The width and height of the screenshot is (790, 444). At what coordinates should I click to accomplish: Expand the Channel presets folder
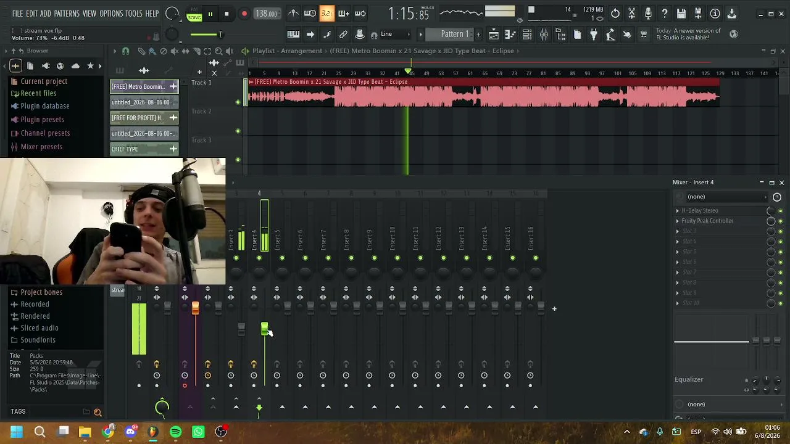pyautogui.click(x=45, y=133)
